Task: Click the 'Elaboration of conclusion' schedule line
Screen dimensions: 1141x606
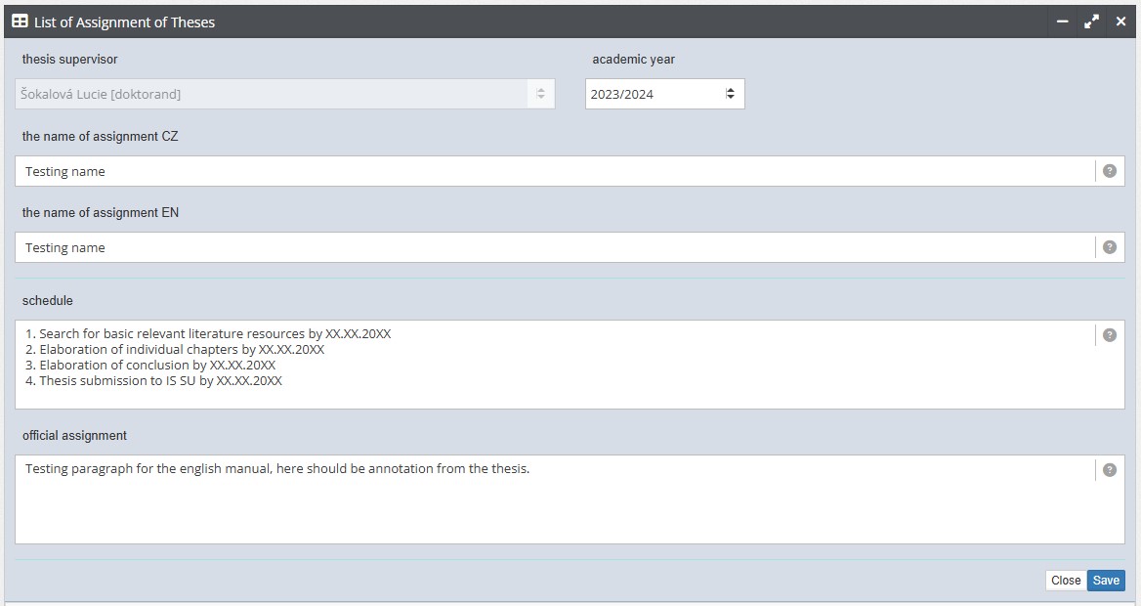Action: coord(150,365)
